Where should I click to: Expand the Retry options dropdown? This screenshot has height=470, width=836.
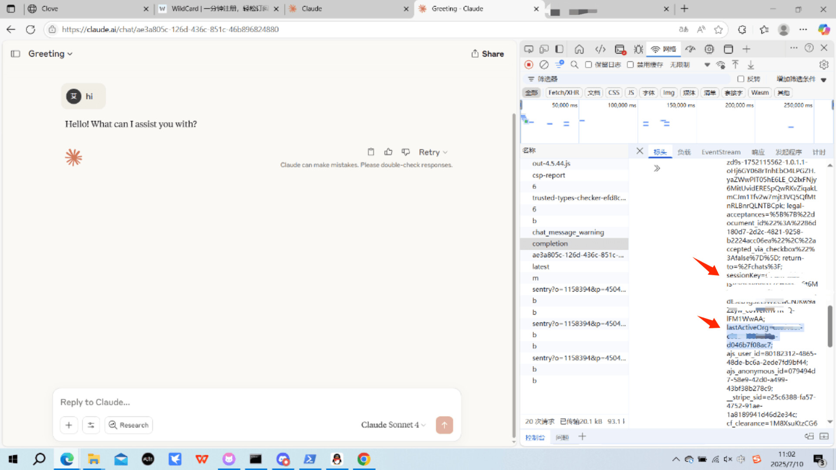pos(445,152)
